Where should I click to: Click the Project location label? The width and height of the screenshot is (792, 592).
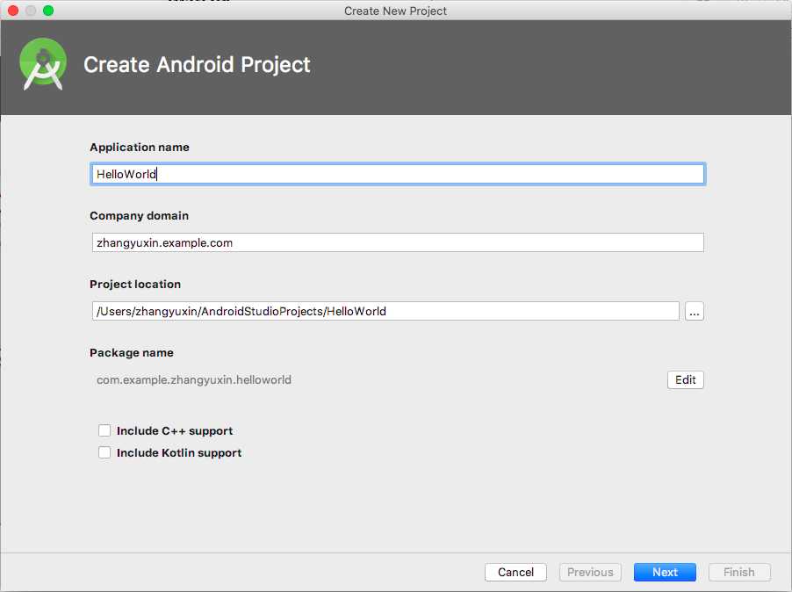pos(135,285)
